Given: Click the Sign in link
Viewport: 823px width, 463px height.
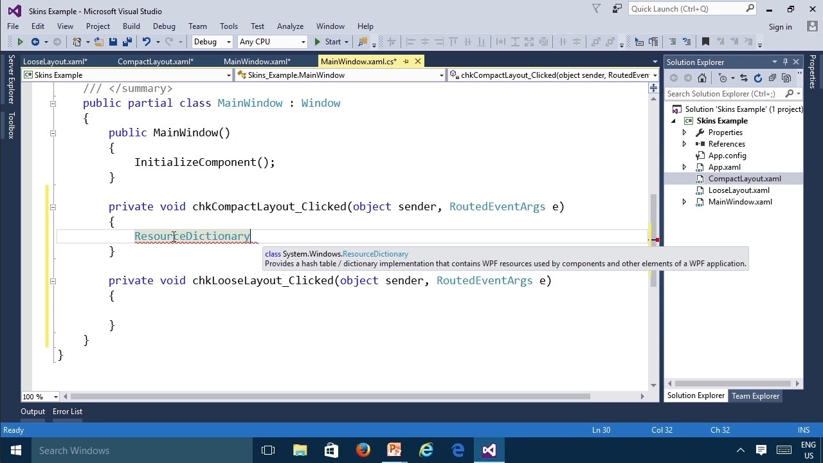Looking at the screenshot, I should (780, 27).
